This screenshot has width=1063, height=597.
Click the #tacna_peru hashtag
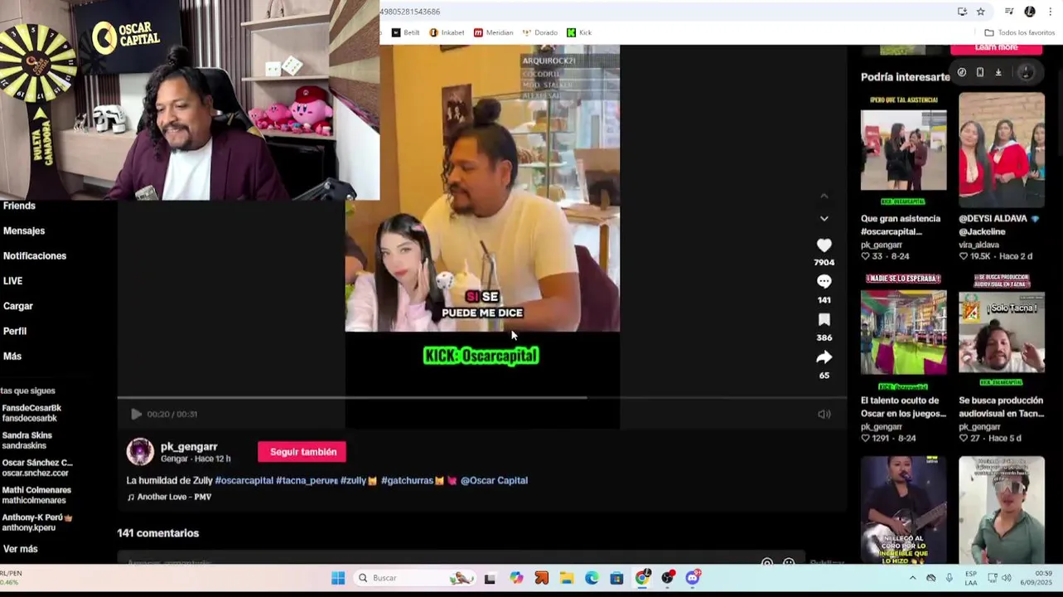tap(307, 480)
